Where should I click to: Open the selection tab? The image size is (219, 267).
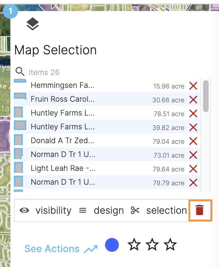(167, 211)
